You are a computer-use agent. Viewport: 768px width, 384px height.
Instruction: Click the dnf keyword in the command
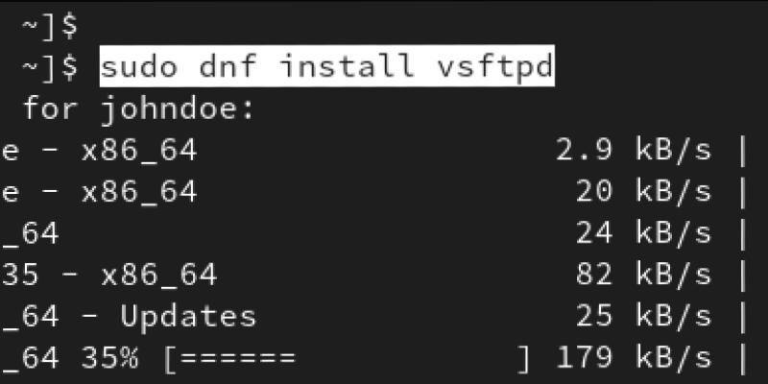[228, 66]
